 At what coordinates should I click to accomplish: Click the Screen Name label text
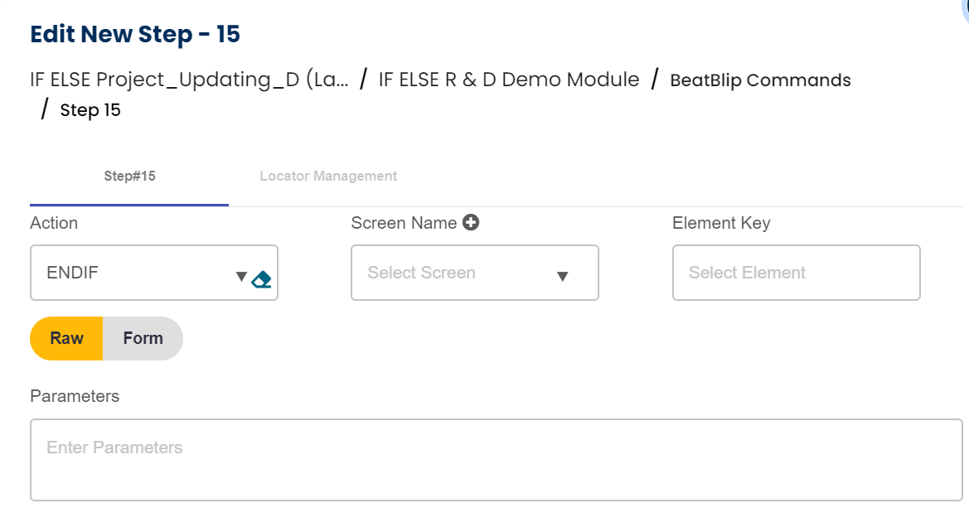point(404,223)
